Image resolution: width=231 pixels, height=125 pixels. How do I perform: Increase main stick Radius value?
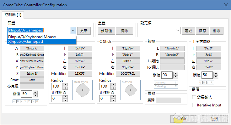click(65, 85)
